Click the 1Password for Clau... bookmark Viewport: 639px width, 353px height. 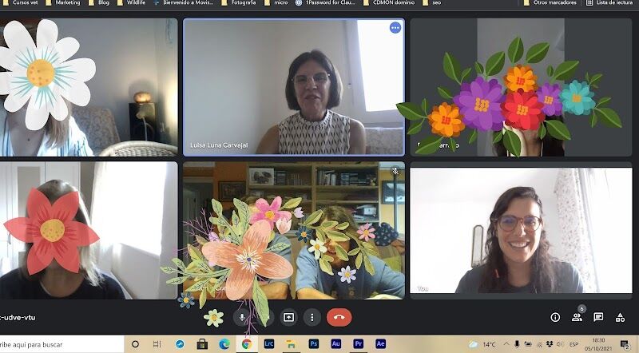[324, 3]
